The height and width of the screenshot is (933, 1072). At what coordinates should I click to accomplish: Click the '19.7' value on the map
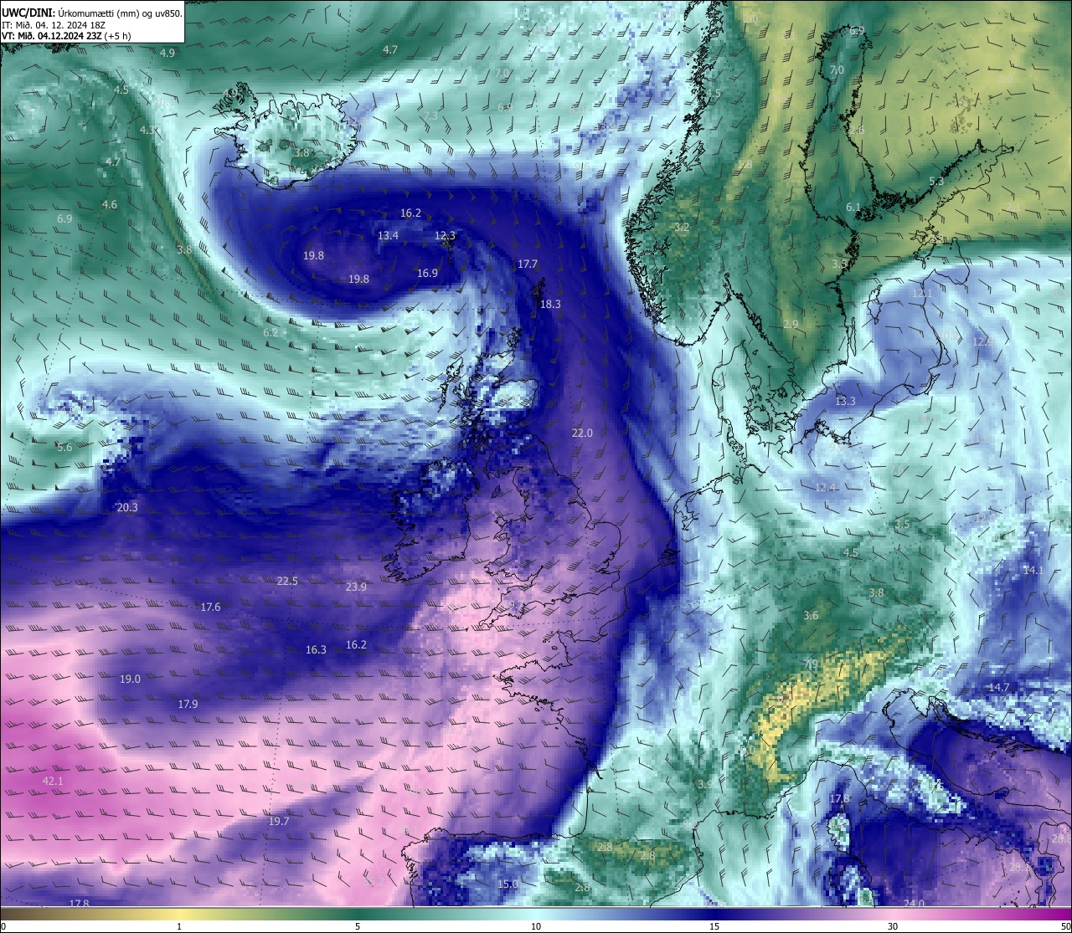coord(279,821)
